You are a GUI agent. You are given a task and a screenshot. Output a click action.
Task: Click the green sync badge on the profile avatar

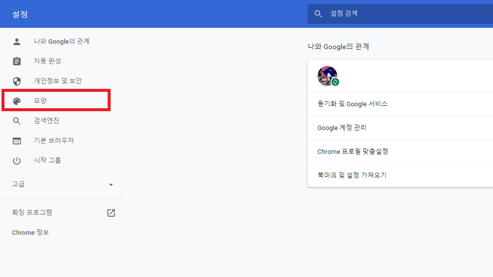click(x=335, y=82)
